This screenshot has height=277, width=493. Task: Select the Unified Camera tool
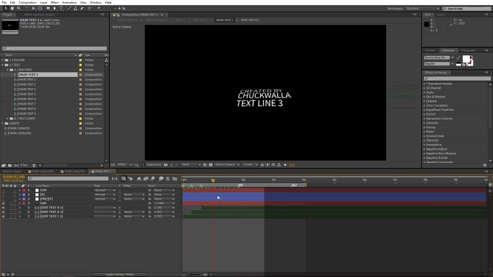33,9
